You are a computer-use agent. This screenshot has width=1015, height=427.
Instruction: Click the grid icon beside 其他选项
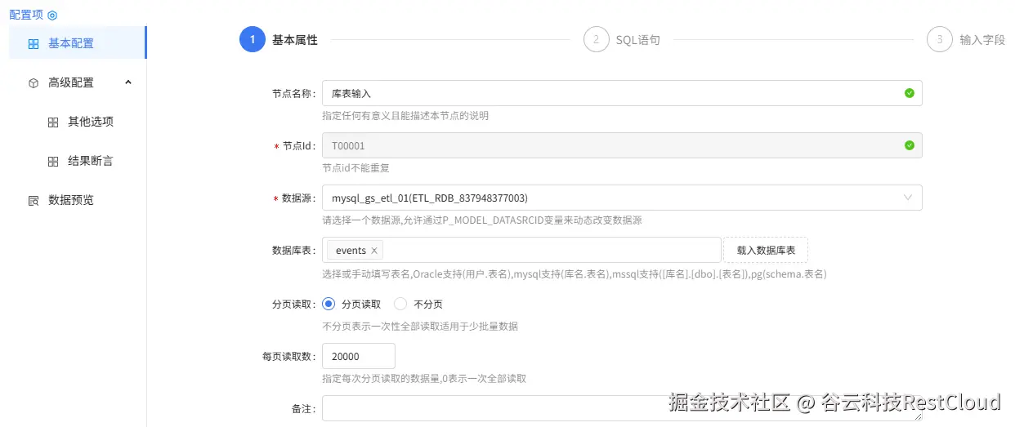click(53, 122)
